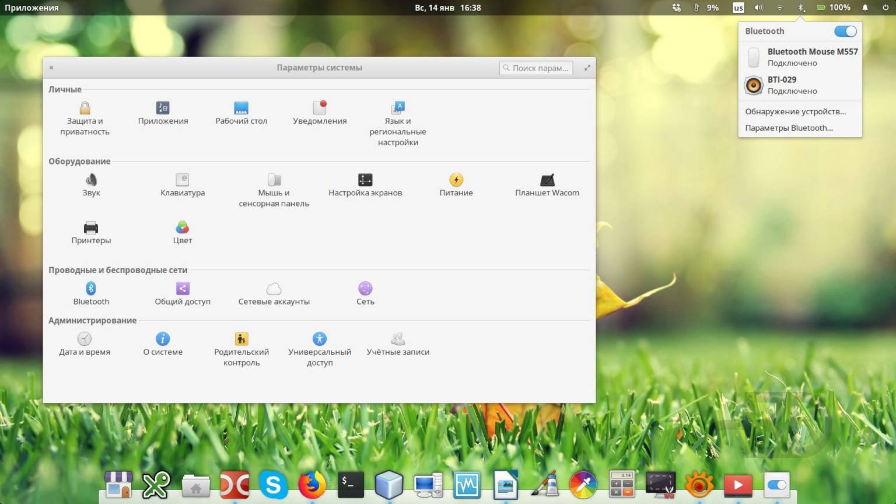Turn off the Bluetooth switch in popover
The image size is (896, 504).
coord(845,32)
